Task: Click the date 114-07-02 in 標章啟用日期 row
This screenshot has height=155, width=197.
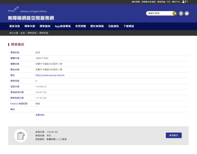Action: [41, 92]
